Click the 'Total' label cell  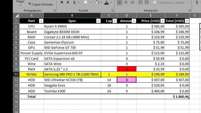pyautogui.click(x=31, y=97)
